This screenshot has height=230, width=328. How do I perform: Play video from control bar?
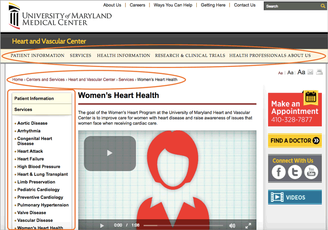pos(102,225)
